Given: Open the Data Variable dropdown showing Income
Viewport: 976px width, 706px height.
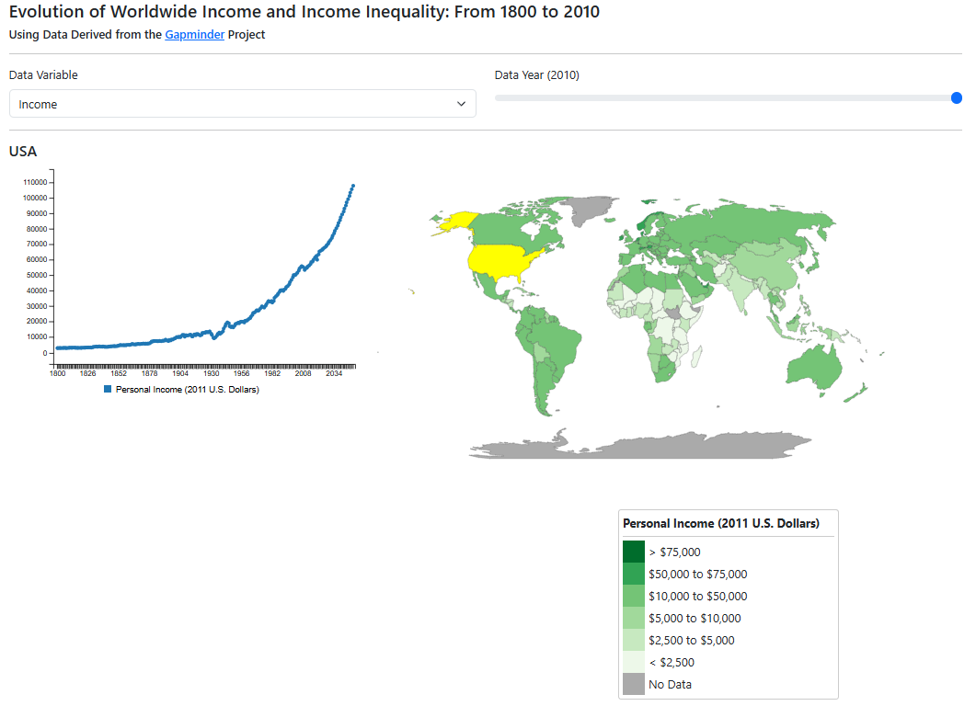Looking at the screenshot, I should click(x=242, y=104).
